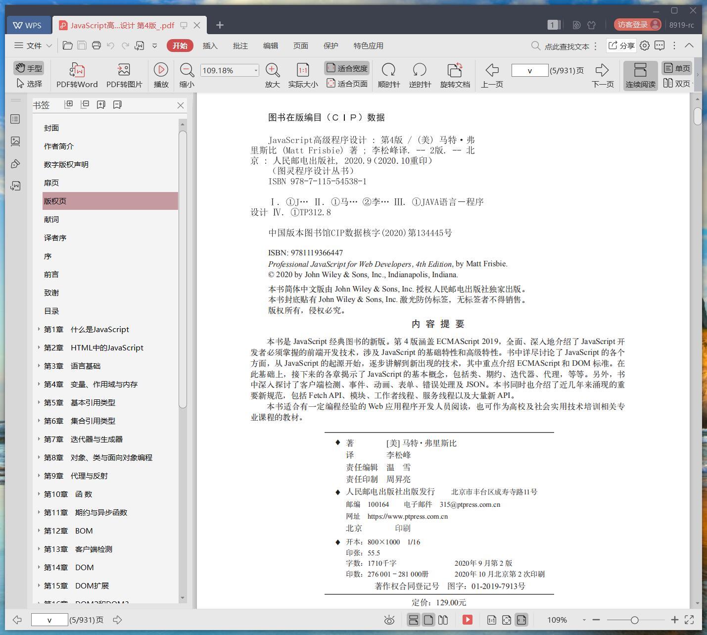Add a new bookmark icon

(101, 104)
